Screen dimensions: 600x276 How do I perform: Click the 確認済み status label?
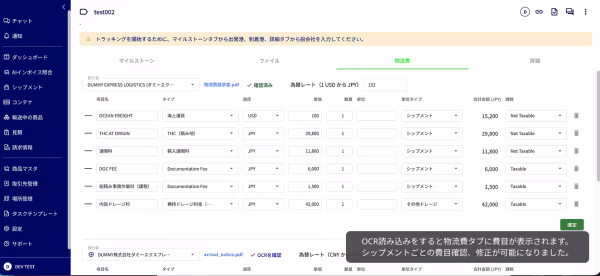(260, 85)
